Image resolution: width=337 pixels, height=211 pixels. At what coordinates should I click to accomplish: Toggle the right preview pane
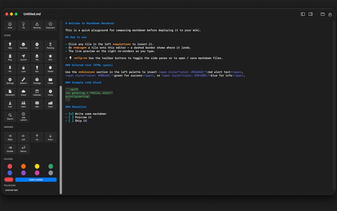coord(310,14)
